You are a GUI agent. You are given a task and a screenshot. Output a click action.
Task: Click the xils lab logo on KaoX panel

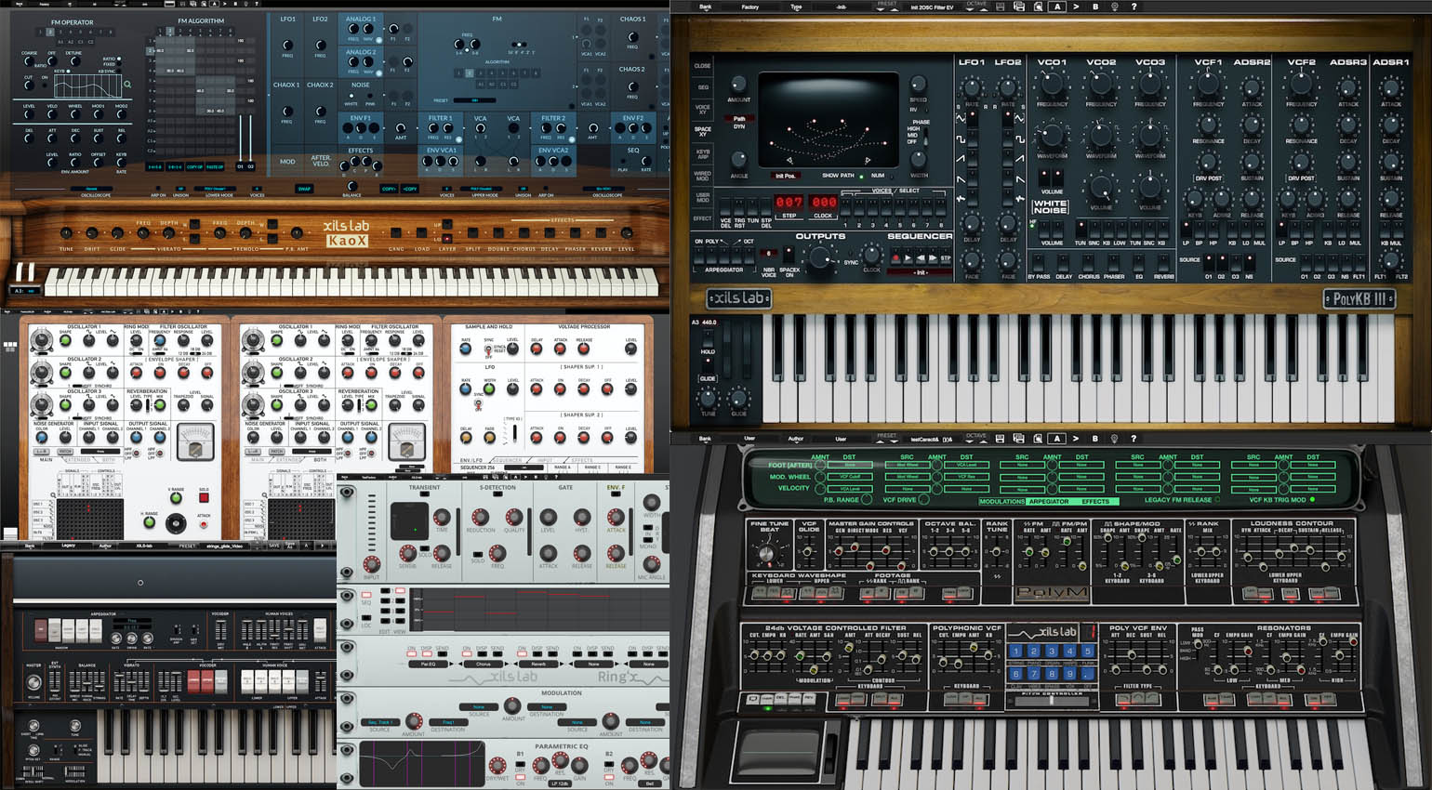(x=346, y=226)
